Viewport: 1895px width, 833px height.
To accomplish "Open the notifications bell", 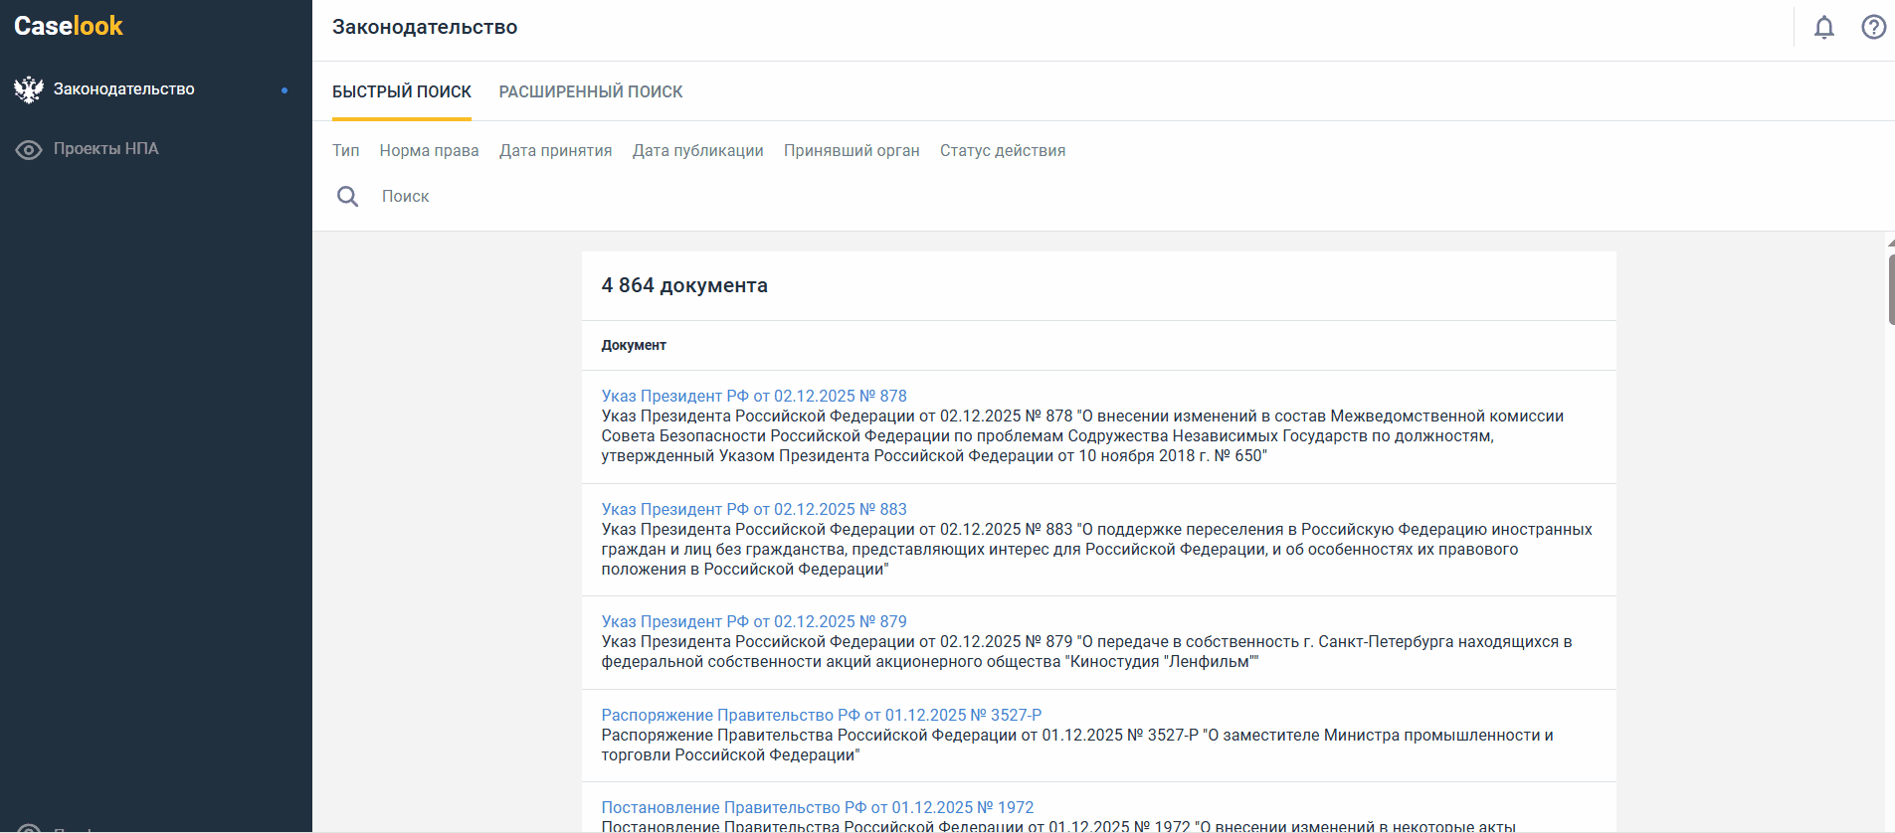I will [x=1823, y=28].
